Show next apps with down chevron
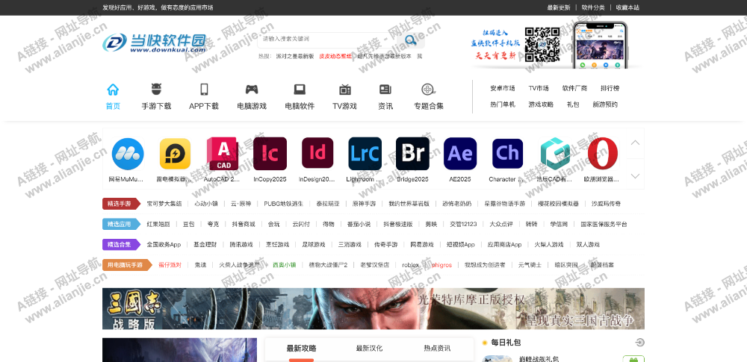This screenshot has height=362, width=747. (x=635, y=175)
